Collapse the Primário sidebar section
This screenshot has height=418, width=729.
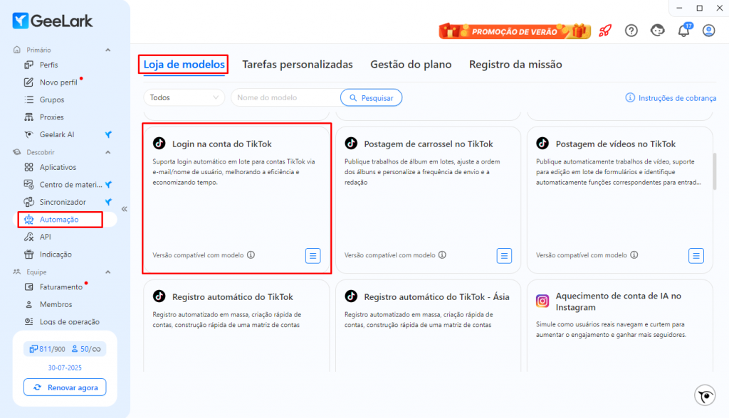coord(108,50)
